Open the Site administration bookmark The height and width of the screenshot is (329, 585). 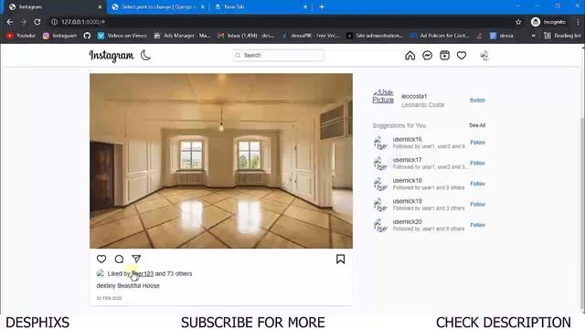click(375, 36)
